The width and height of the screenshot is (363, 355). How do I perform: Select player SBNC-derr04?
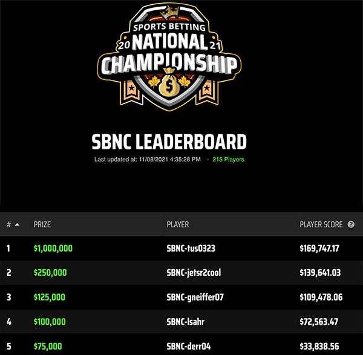[x=188, y=347]
